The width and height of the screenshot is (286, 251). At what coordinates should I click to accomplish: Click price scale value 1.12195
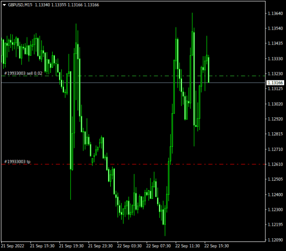(275, 225)
